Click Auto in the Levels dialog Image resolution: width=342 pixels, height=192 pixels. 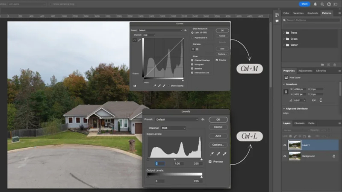218,136
